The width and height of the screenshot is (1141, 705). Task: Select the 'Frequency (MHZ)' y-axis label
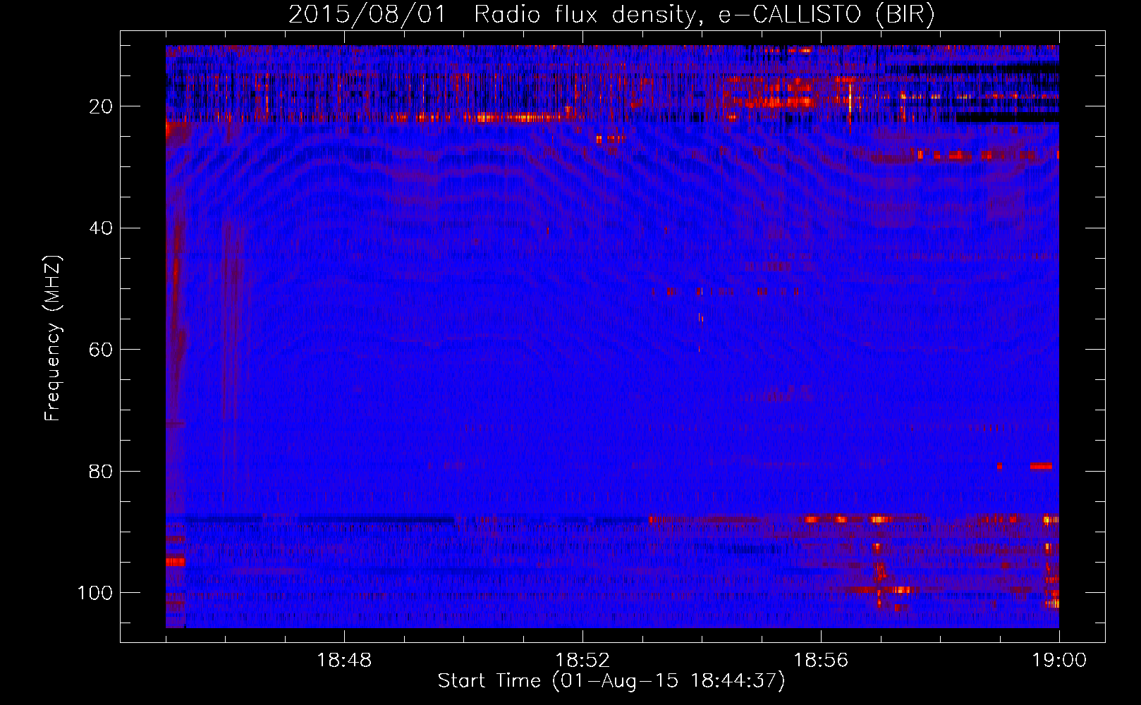[53, 338]
